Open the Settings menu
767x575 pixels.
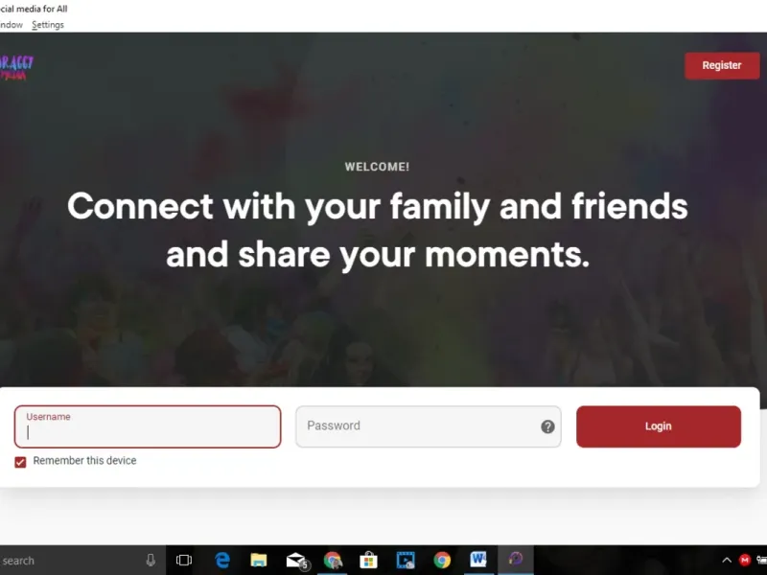47,25
